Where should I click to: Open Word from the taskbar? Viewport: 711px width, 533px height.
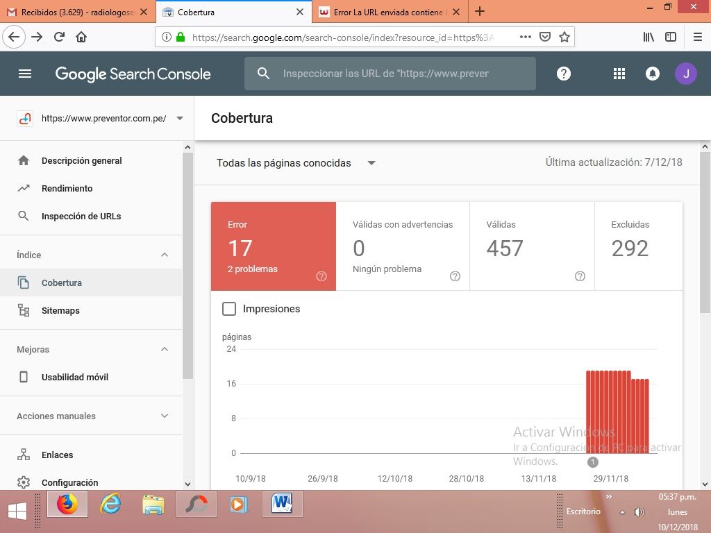[x=282, y=504]
